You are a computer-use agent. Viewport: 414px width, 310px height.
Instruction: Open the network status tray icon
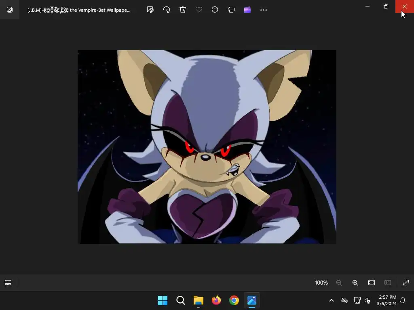(357, 300)
